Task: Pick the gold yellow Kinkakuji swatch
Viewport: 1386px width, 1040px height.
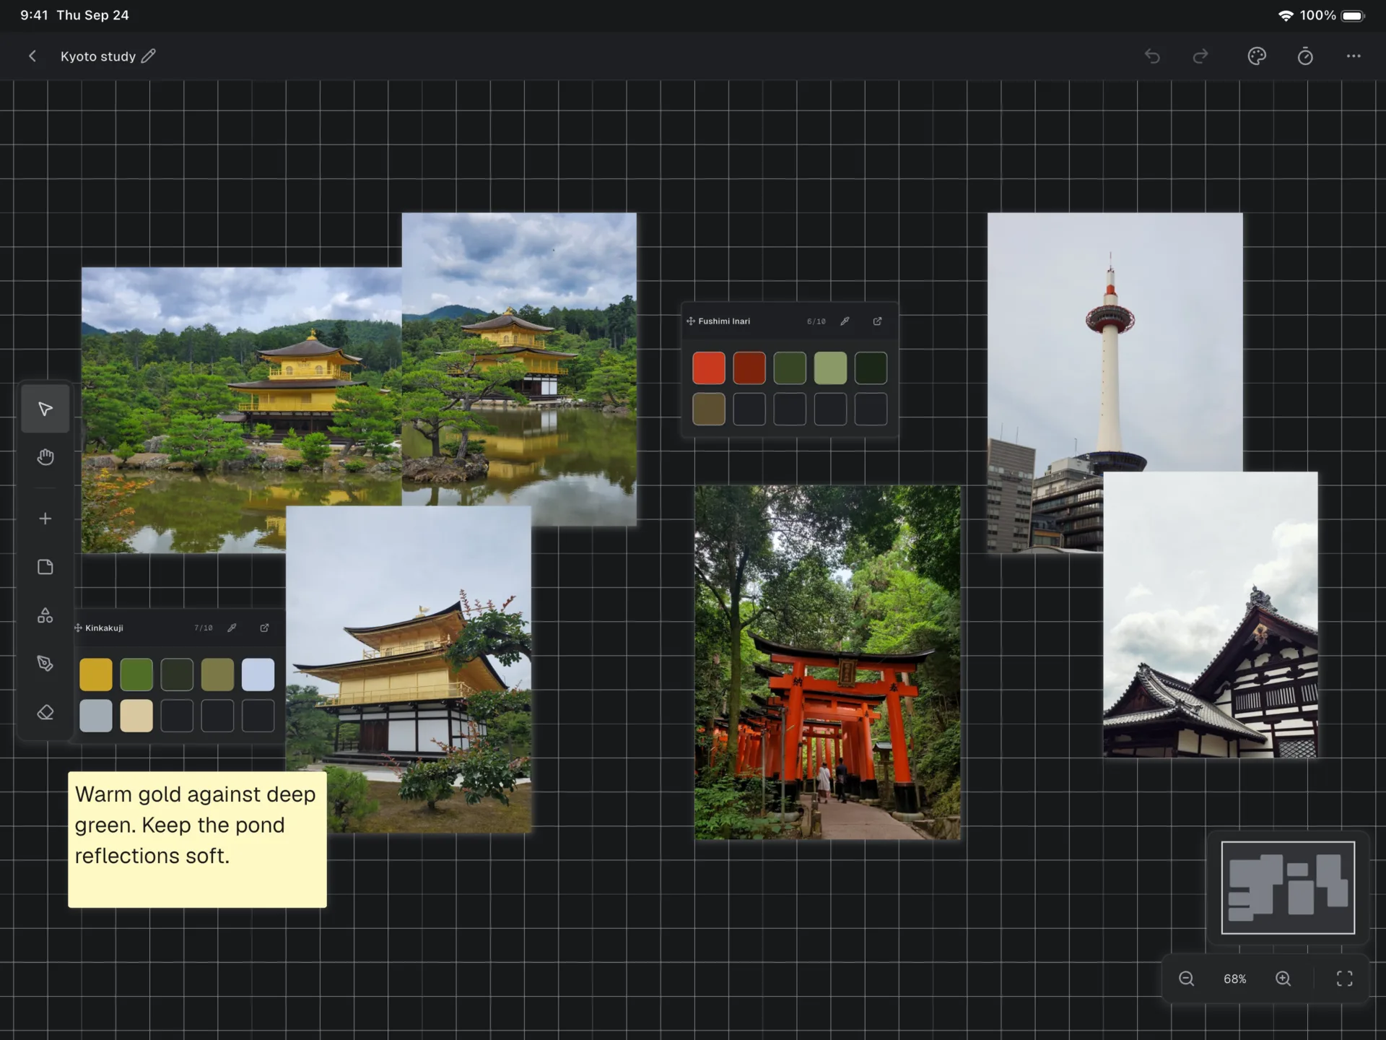Action: pyautogui.click(x=96, y=675)
